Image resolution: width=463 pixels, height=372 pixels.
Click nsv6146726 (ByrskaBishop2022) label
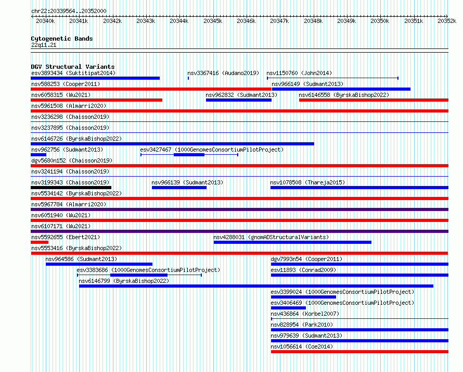pyautogui.click(x=76, y=139)
